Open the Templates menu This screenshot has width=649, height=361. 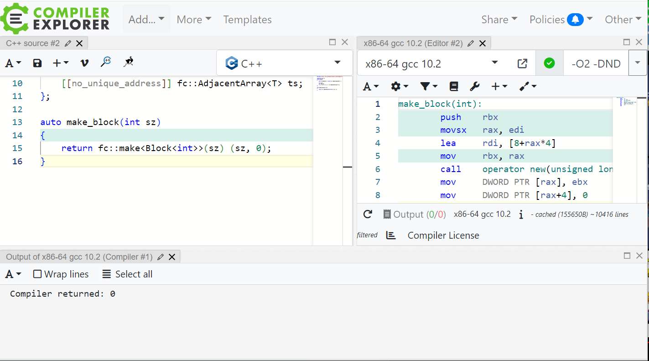click(247, 20)
